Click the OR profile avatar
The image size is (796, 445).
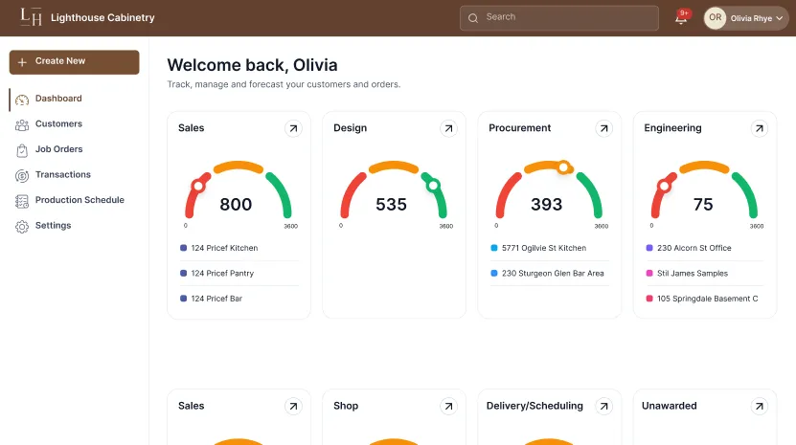click(716, 18)
